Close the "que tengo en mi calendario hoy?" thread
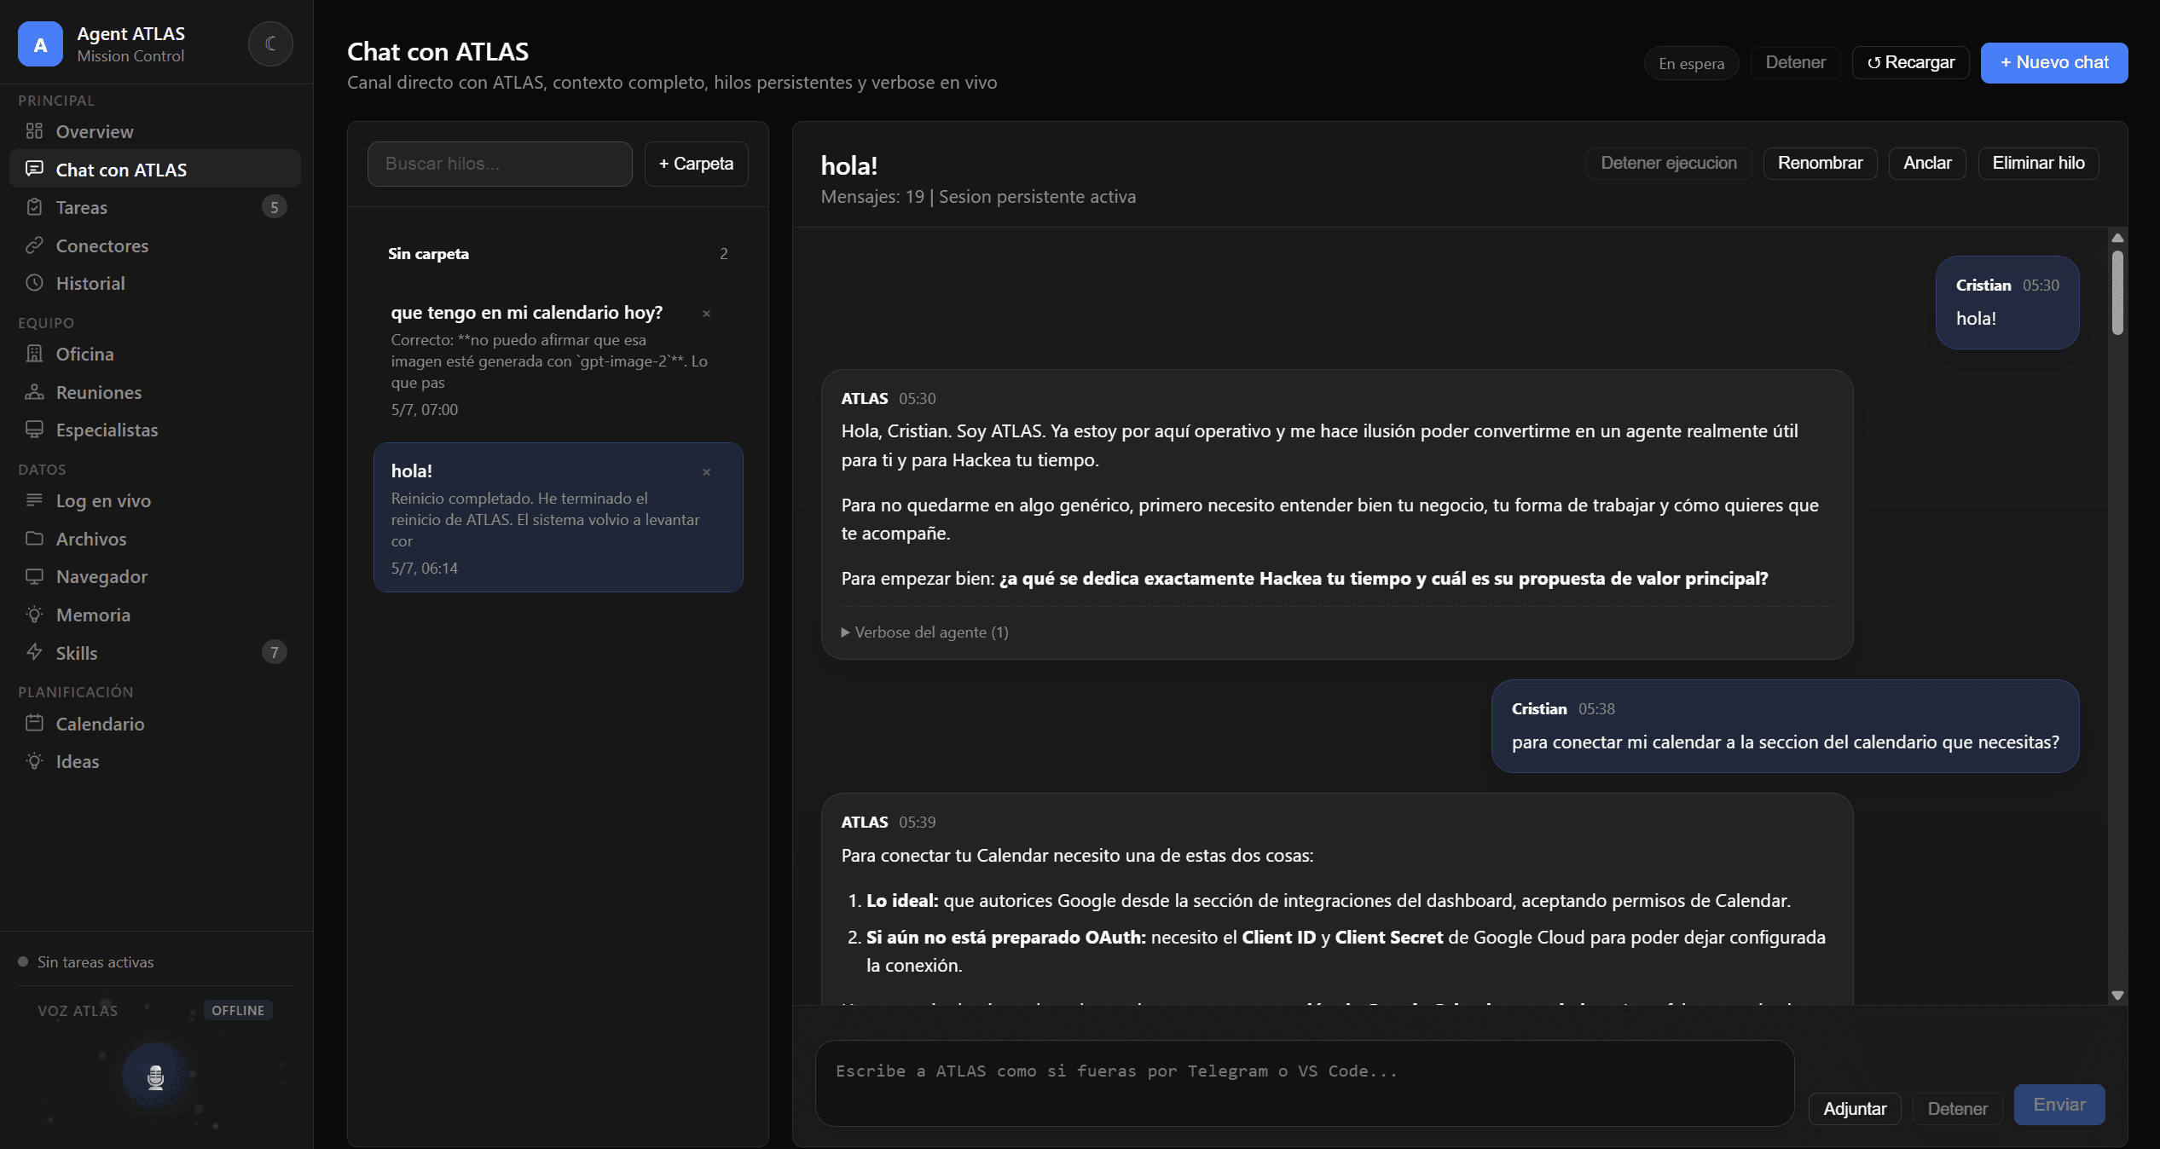The image size is (2160, 1149). (706, 314)
